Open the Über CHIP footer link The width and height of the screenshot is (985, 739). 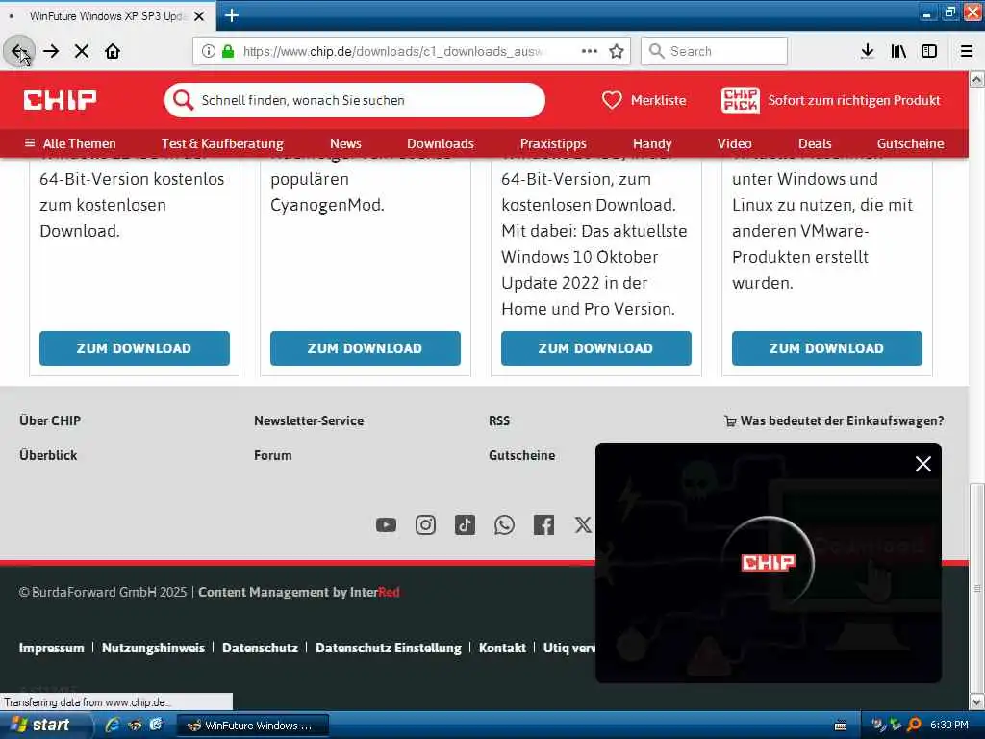click(x=50, y=421)
